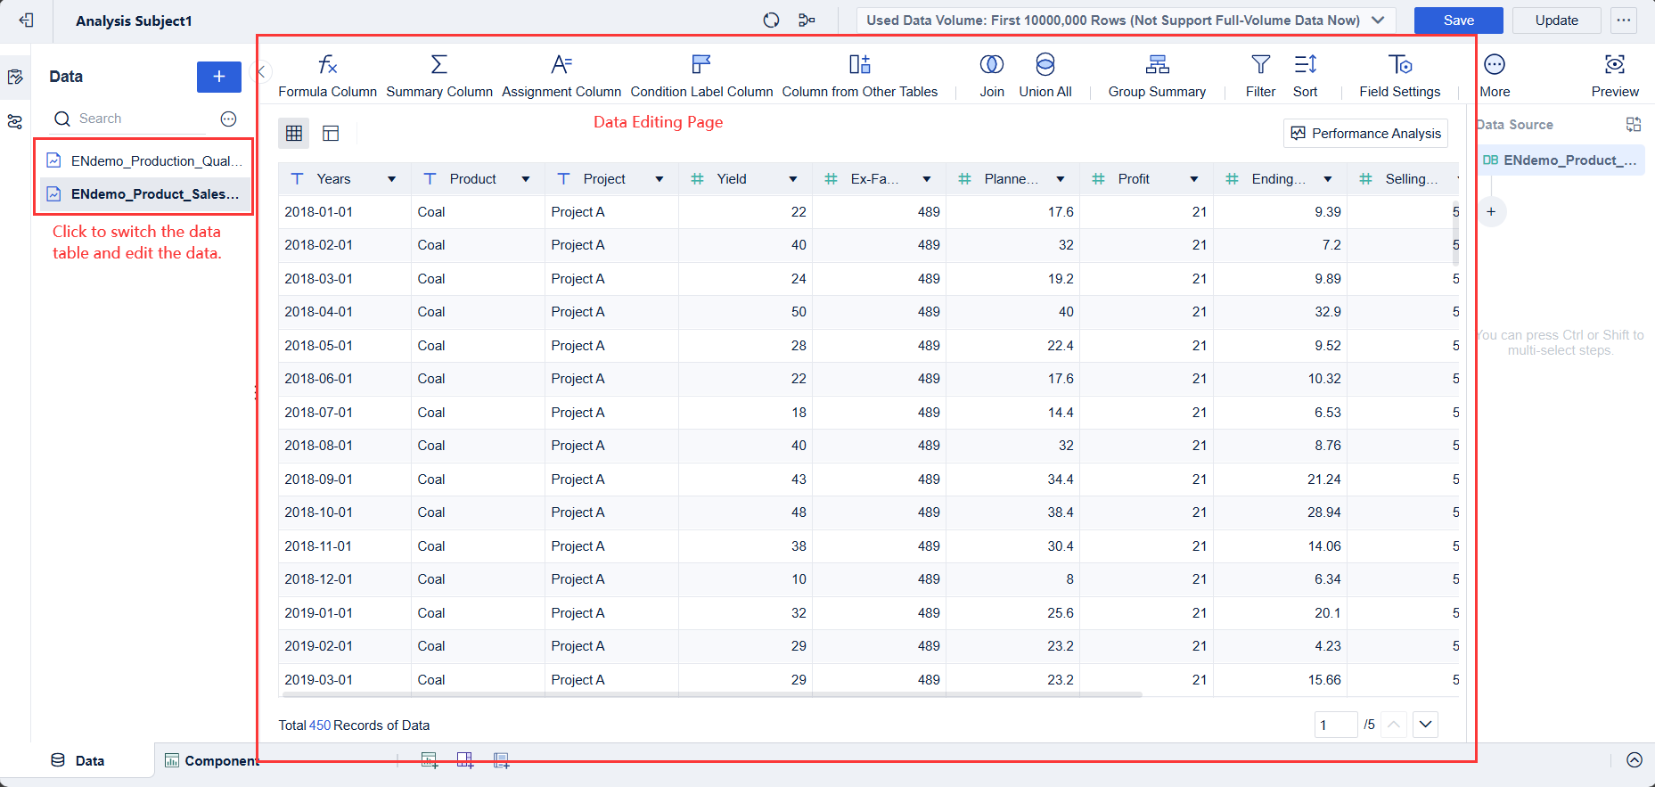Click the 2019-03-01 date cell
The width and height of the screenshot is (1655, 787).
coord(345,680)
